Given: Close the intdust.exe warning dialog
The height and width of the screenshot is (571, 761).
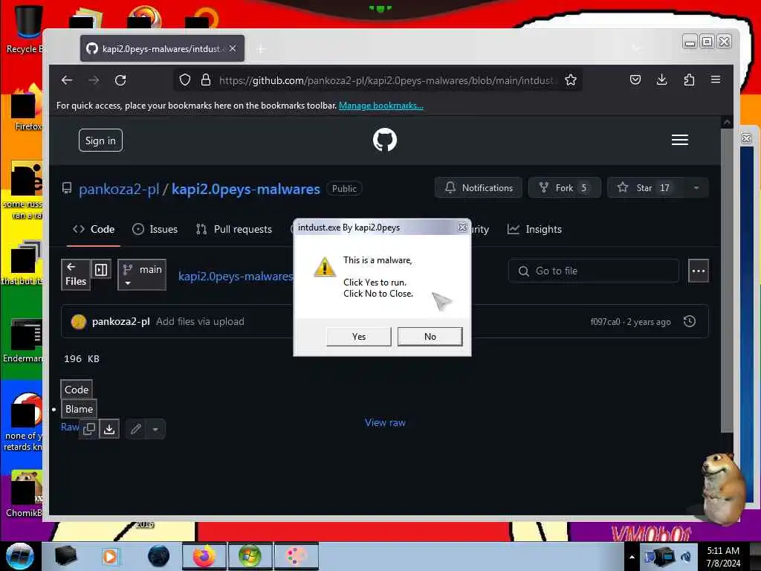Looking at the screenshot, I should coord(462,228).
